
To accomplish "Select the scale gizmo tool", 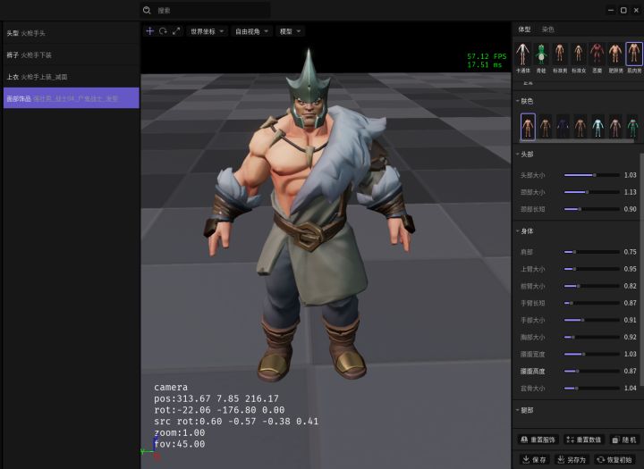I will 176,31.
